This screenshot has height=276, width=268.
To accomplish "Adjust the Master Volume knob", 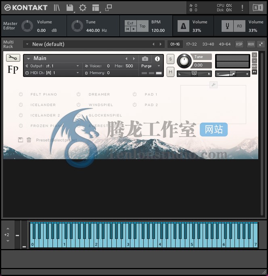I will point(27,26).
